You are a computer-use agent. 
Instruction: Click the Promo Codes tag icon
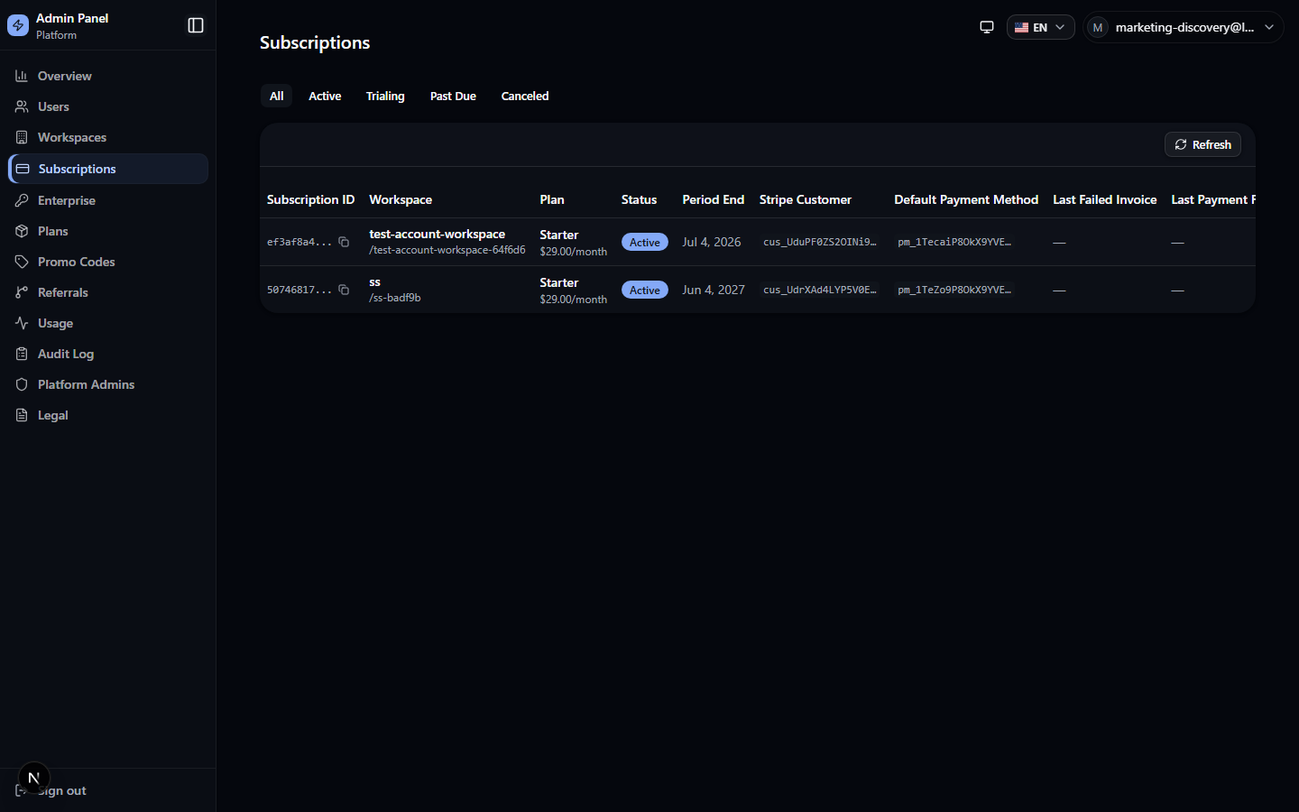22,262
